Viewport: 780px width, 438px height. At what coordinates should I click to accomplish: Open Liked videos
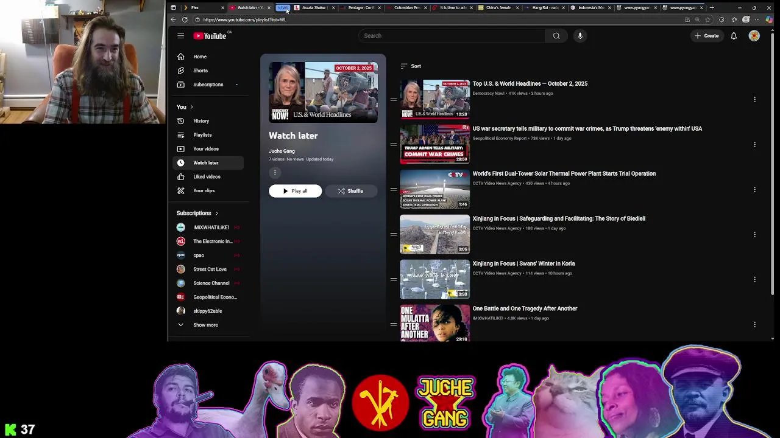click(207, 177)
